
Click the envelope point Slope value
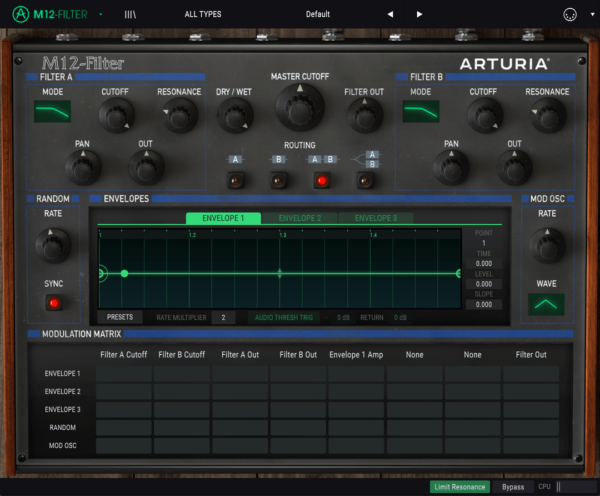[484, 305]
